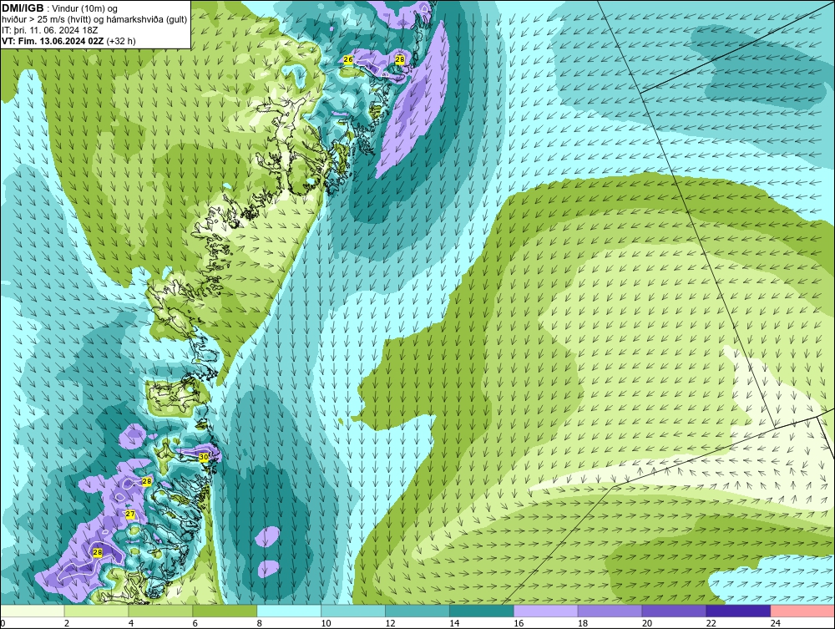Click the pink above-24 m/s legend swatch

pyautogui.click(x=802, y=611)
